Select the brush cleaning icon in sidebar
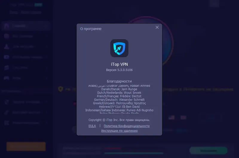Viewport: 239px width, 158px height. pos(7,112)
